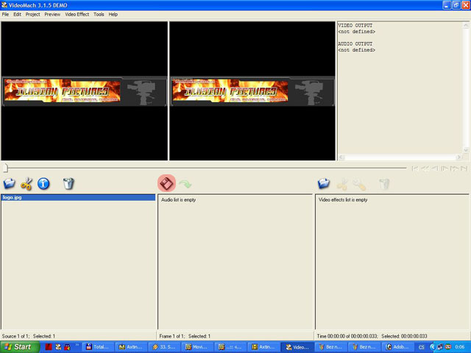
Task: Click the wrench icon above video effects list
Action: [359, 184]
